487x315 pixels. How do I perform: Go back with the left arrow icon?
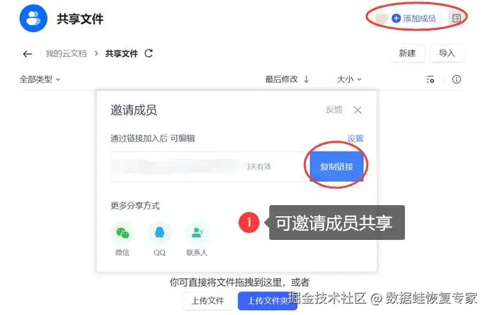(28, 54)
